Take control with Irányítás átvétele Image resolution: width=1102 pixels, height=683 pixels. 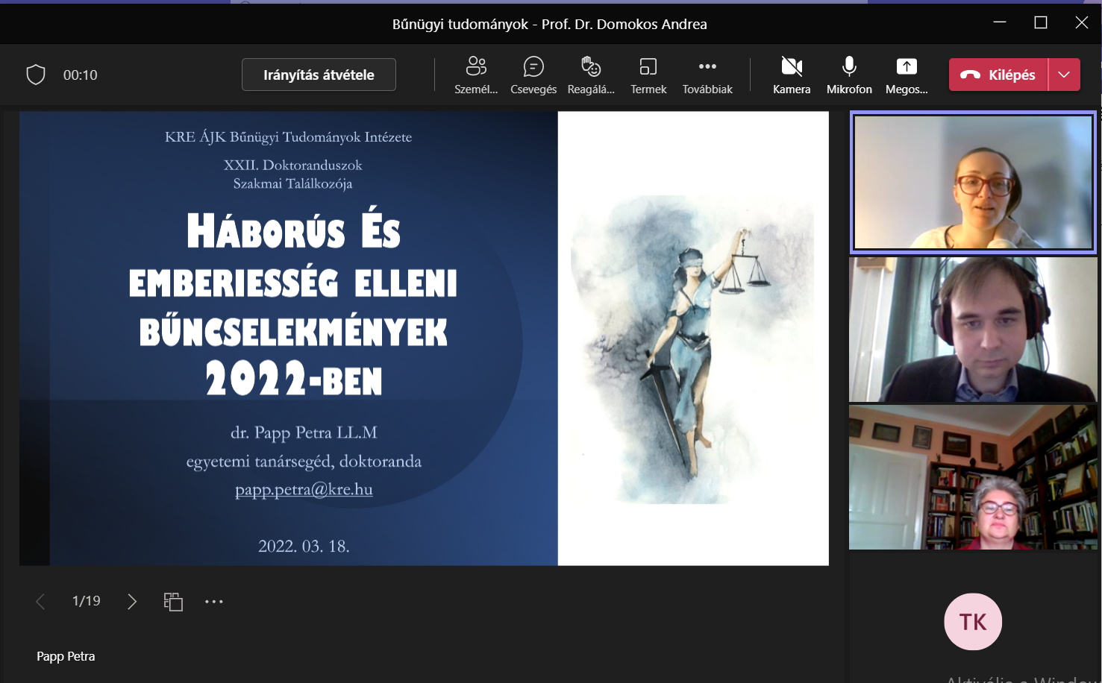pos(319,75)
